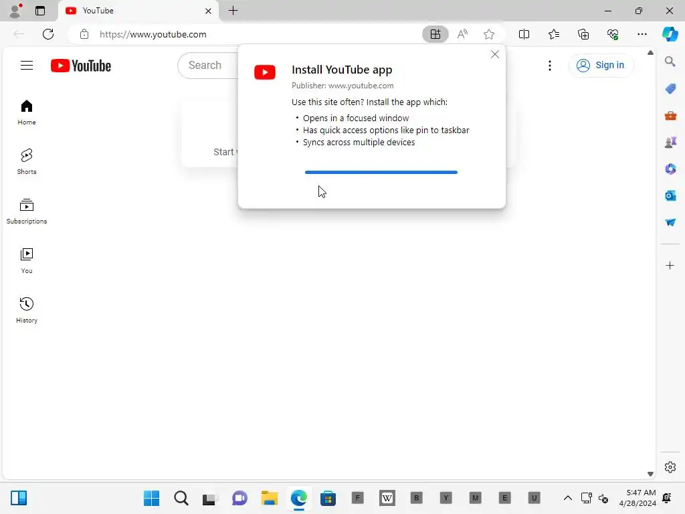Open Subscriptions in the sidebar
Viewport: 685px width, 514px height.
27,211
